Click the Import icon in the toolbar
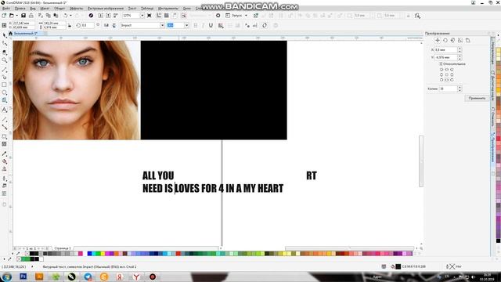501x282 pixels. pos(101,16)
